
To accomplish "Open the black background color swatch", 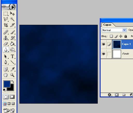I will coord(12,89).
